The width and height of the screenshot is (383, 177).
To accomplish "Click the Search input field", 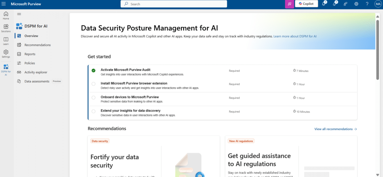I will [x=174, y=4].
